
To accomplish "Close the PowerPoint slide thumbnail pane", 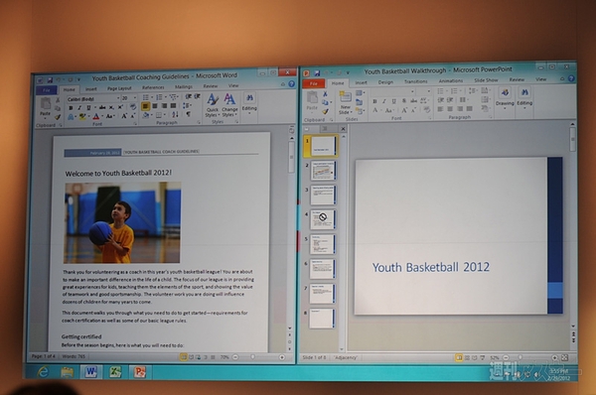I will (343, 129).
